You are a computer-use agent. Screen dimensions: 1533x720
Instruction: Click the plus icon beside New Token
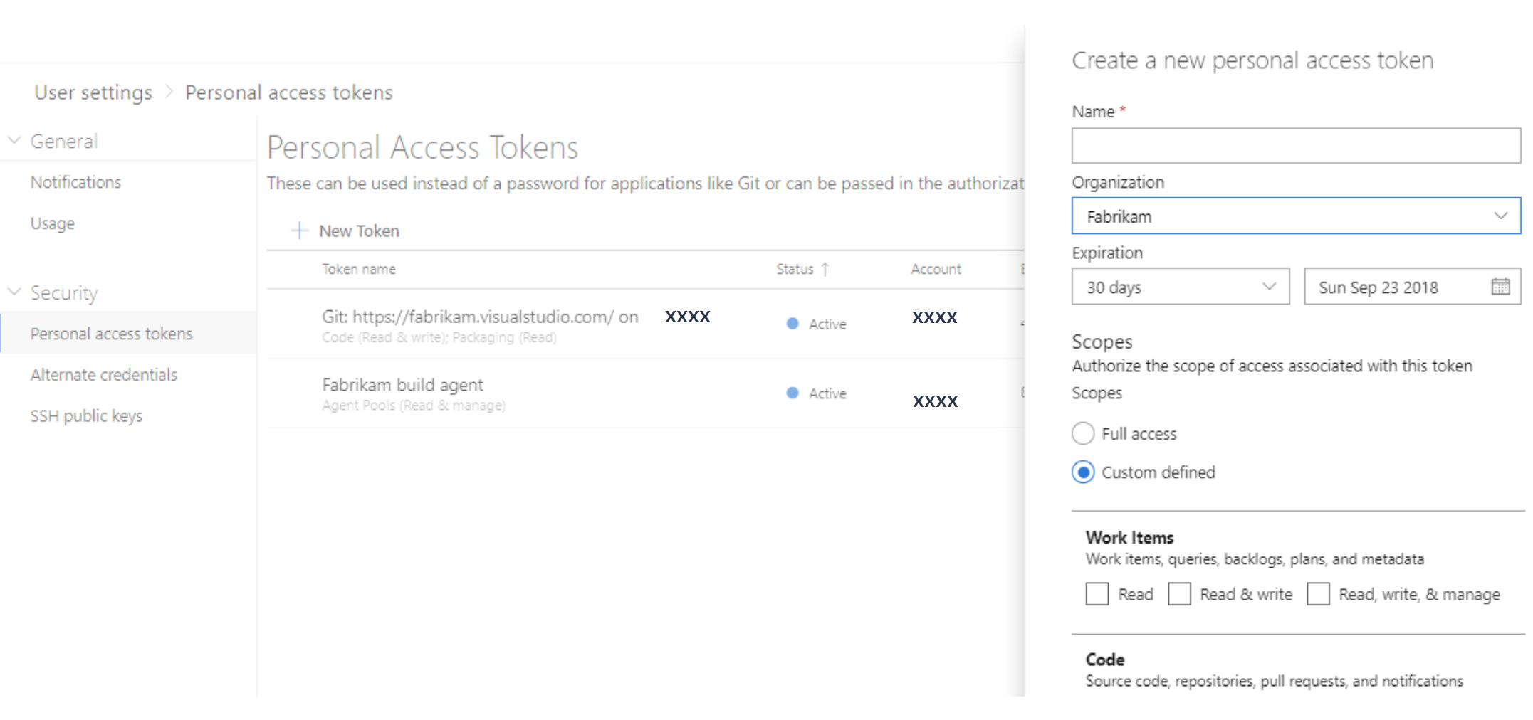(x=300, y=231)
